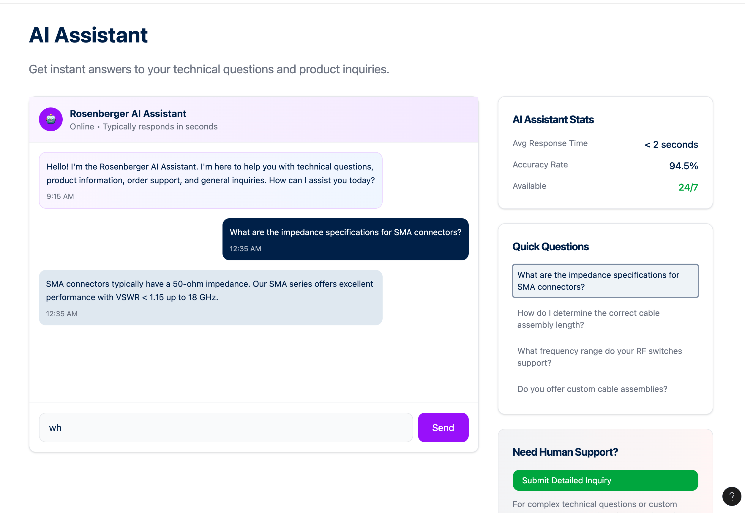Image resolution: width=745 pixels, height=513 pixels.
Task: Select the SMA impedance quick question
Action: pyautogui.click(x=605, y=281)
